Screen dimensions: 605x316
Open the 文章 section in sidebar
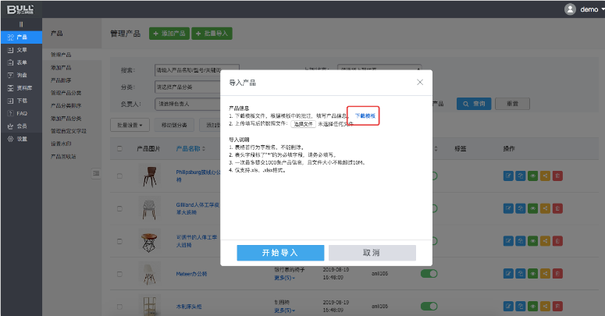point(21,50)
